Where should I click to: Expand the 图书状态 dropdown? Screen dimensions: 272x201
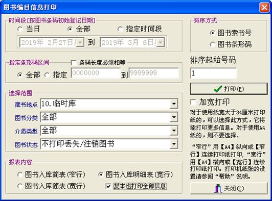[174, 144]
